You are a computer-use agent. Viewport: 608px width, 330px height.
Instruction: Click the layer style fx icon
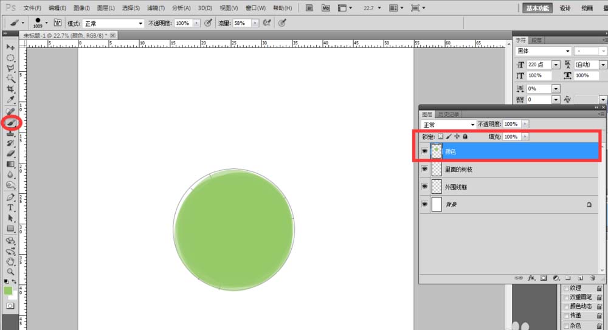click(x=530, y=277)
